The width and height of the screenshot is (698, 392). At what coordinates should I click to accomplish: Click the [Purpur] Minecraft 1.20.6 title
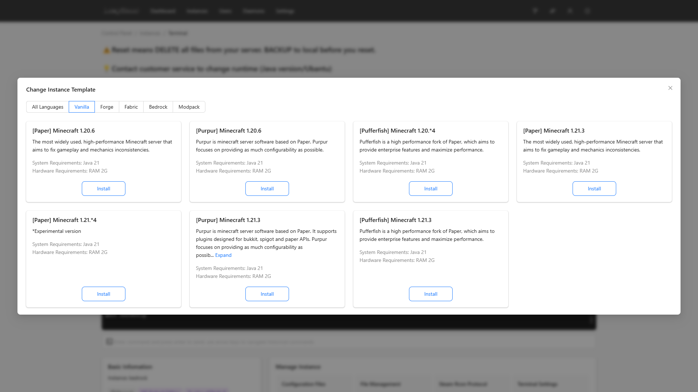(x=229, y=131)
